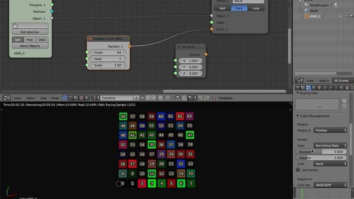This screenshot has height=199, width=354.
Task: Toggle node auto-offset snap icon
Action: (178, 98)
